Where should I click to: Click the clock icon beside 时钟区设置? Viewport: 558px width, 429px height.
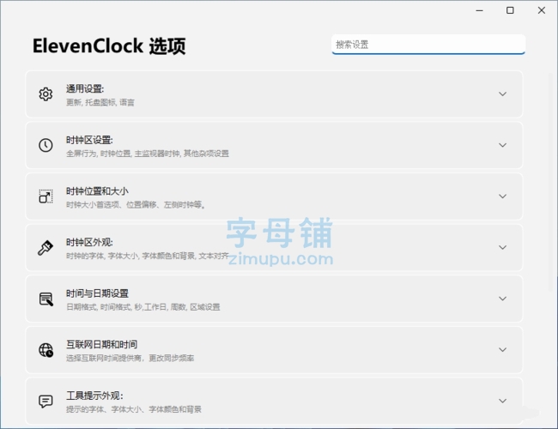tap(45, 145)
